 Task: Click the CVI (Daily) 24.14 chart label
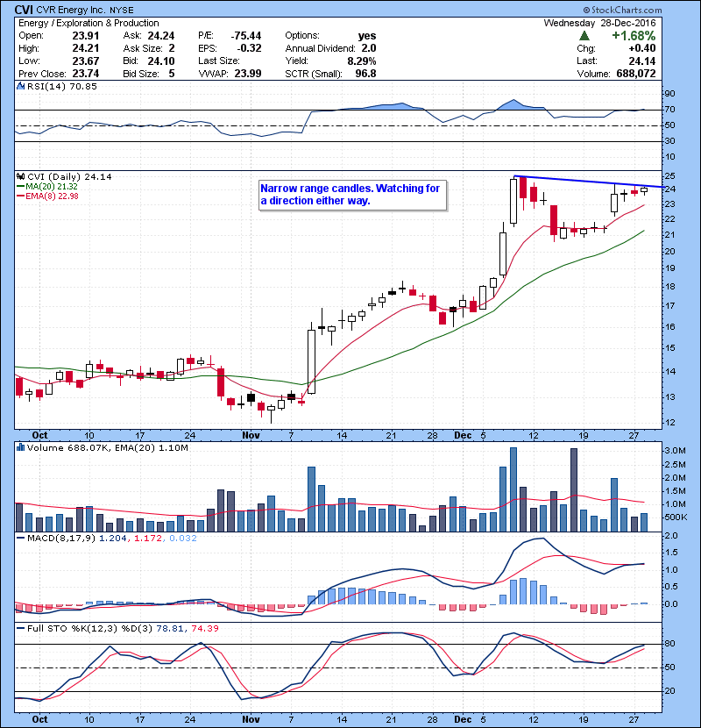click(x=69, y=176)
